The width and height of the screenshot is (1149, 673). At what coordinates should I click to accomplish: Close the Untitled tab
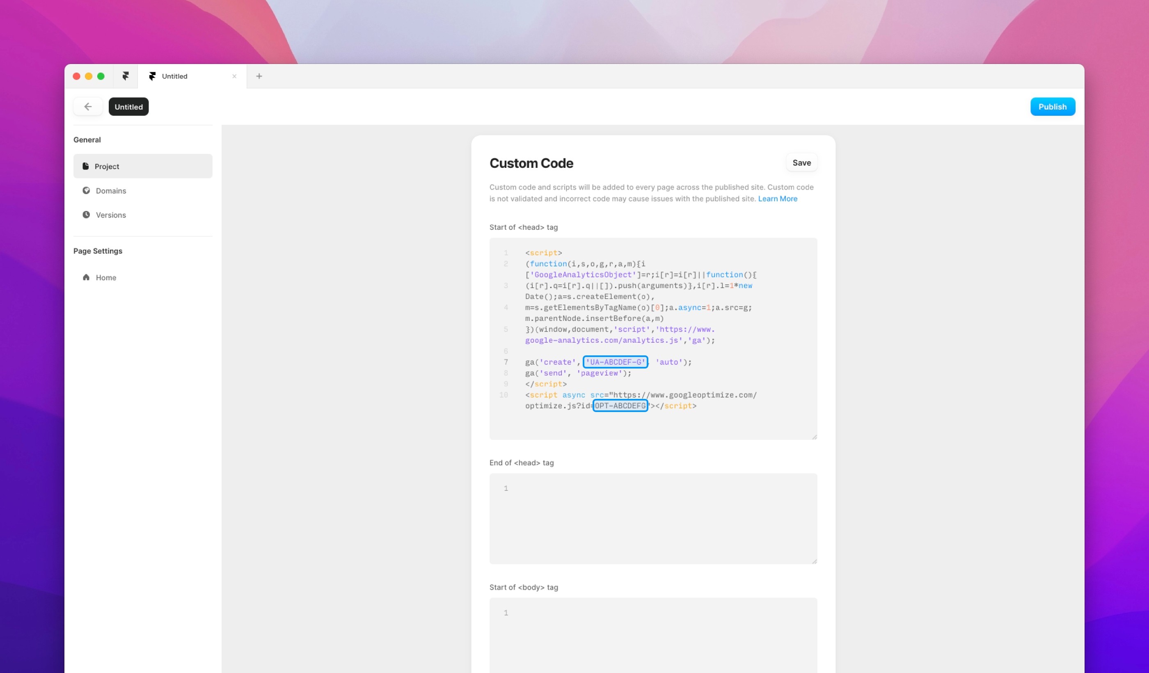(x=234, y=76)
